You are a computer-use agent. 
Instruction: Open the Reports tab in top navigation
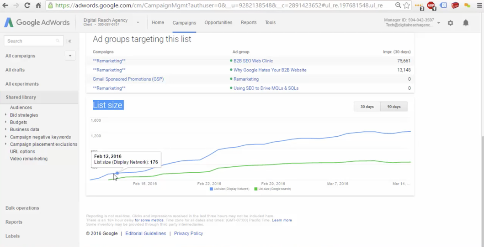[249, 22]
